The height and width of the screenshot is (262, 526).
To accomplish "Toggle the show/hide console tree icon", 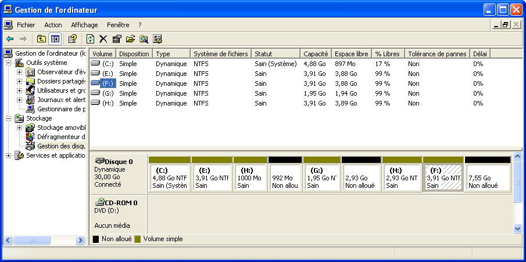I will point(55,39).
